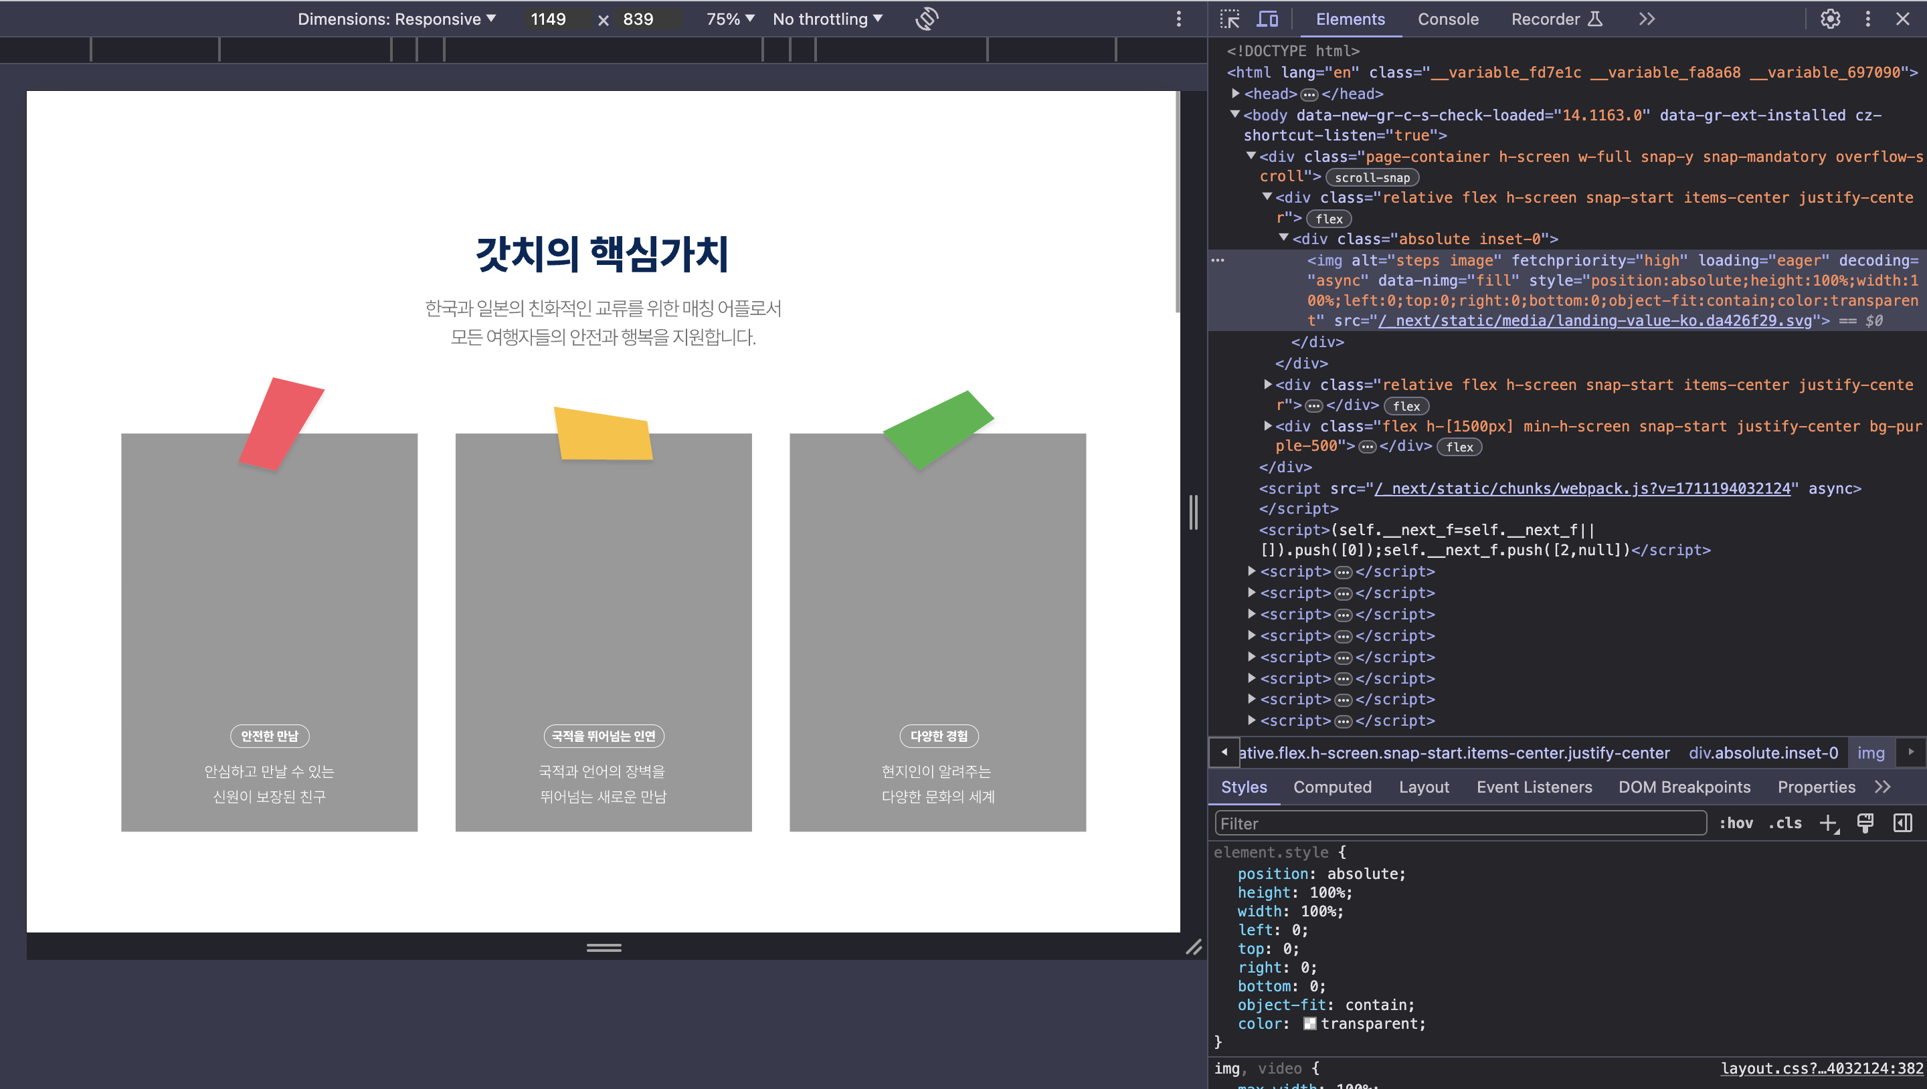Viewport: 1927px width, 1089px height.
Task: Select the div.absolute.inset-0 breadcrumb
Action: pos(1762,753)
